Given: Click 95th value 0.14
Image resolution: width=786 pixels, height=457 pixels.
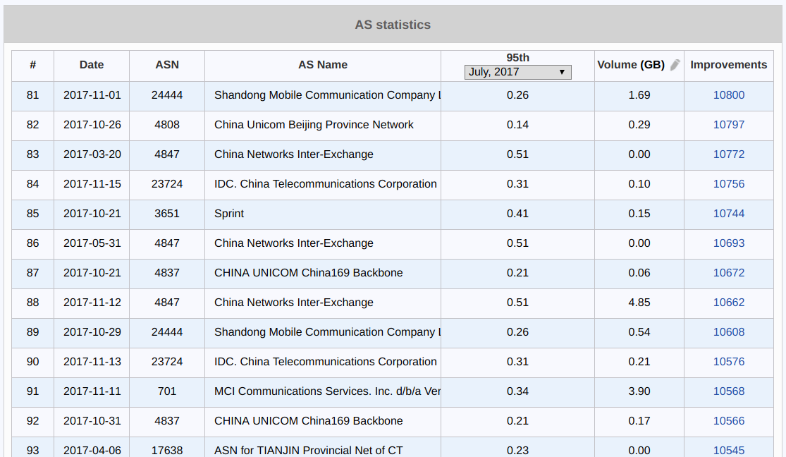Looking at the screenshot, I should (x=517, y=125).
